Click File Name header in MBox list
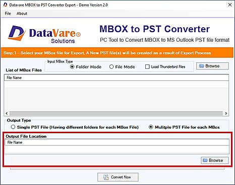 click(116, 78)
